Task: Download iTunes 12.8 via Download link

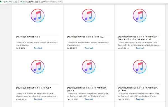Action: pos(38,48)
